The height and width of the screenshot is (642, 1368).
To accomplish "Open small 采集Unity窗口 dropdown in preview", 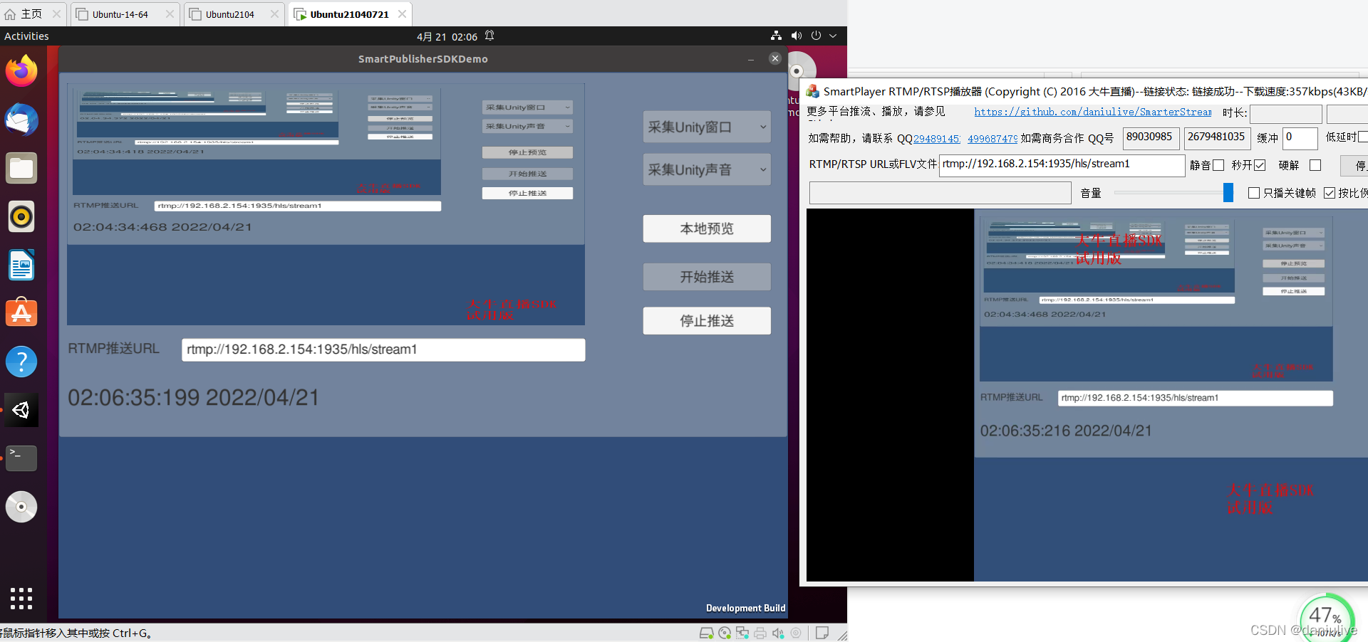I will point(527,107).
